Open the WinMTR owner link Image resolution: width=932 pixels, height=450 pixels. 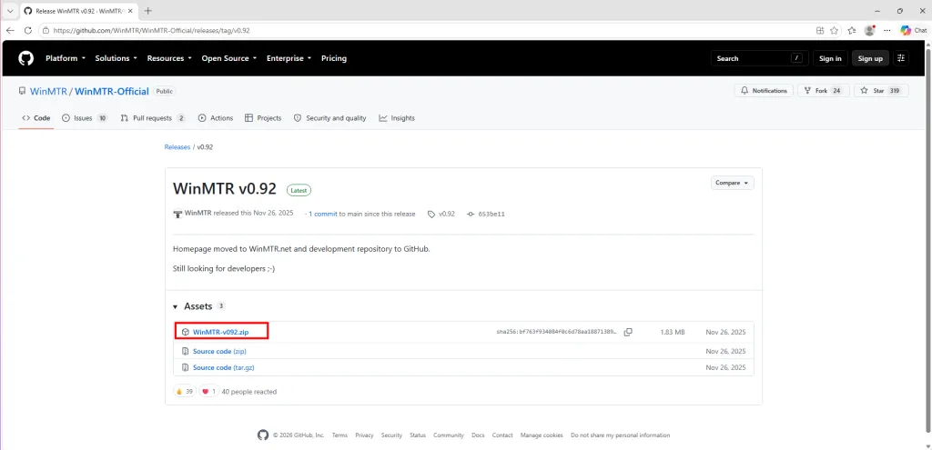[x=49, y=92]
